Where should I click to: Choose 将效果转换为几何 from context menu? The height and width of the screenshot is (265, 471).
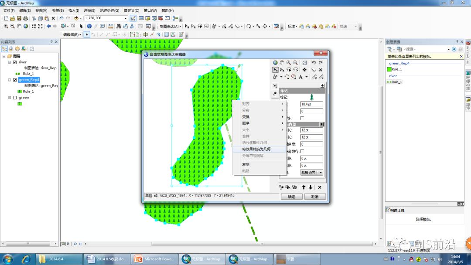coord(256,149)
